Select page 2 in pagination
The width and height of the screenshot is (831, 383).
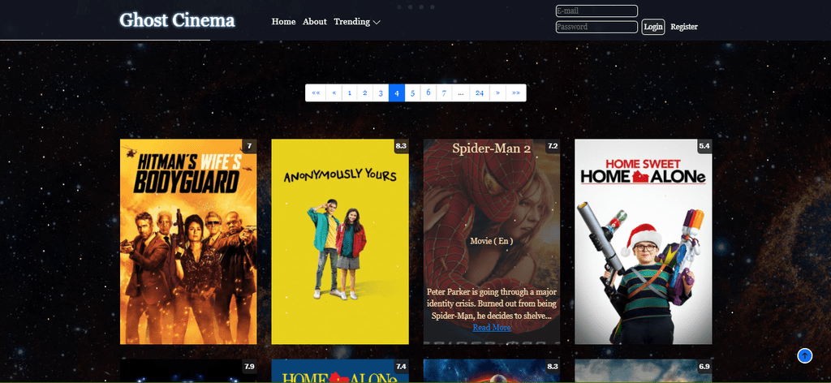click(x=364, y=93)
